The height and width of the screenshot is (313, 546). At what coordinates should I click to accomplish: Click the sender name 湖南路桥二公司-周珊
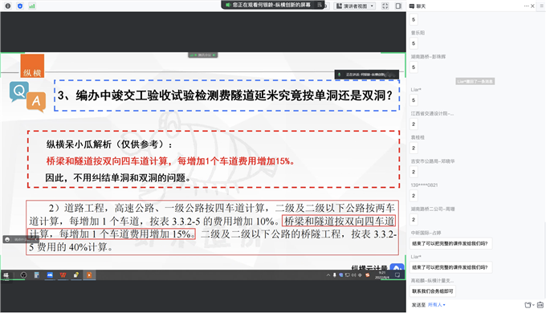point(433,209)
